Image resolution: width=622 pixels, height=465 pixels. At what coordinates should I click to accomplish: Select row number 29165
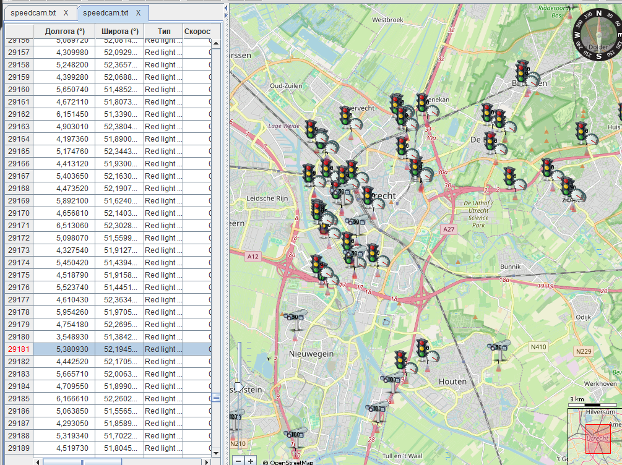[x=19, y=151]
